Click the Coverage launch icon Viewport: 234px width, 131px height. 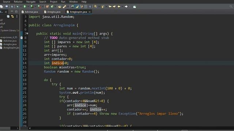coord(32,7)
